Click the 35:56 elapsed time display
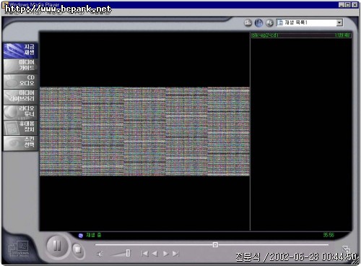 point(329,235)
